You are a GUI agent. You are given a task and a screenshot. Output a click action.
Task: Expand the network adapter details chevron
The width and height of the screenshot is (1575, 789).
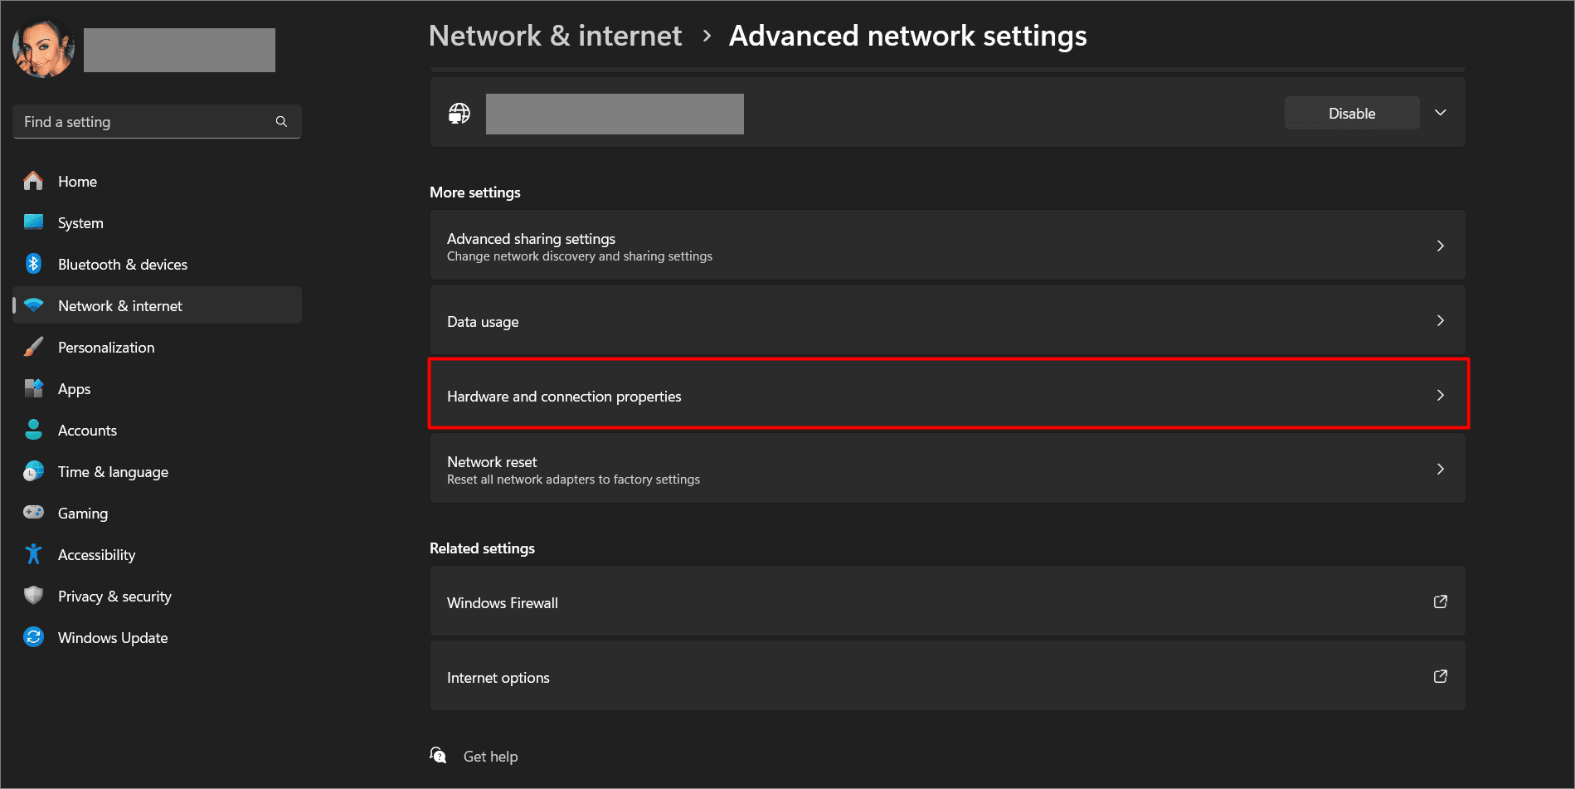coord(1441,113)
